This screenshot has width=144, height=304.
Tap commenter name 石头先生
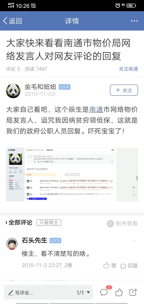34,241
